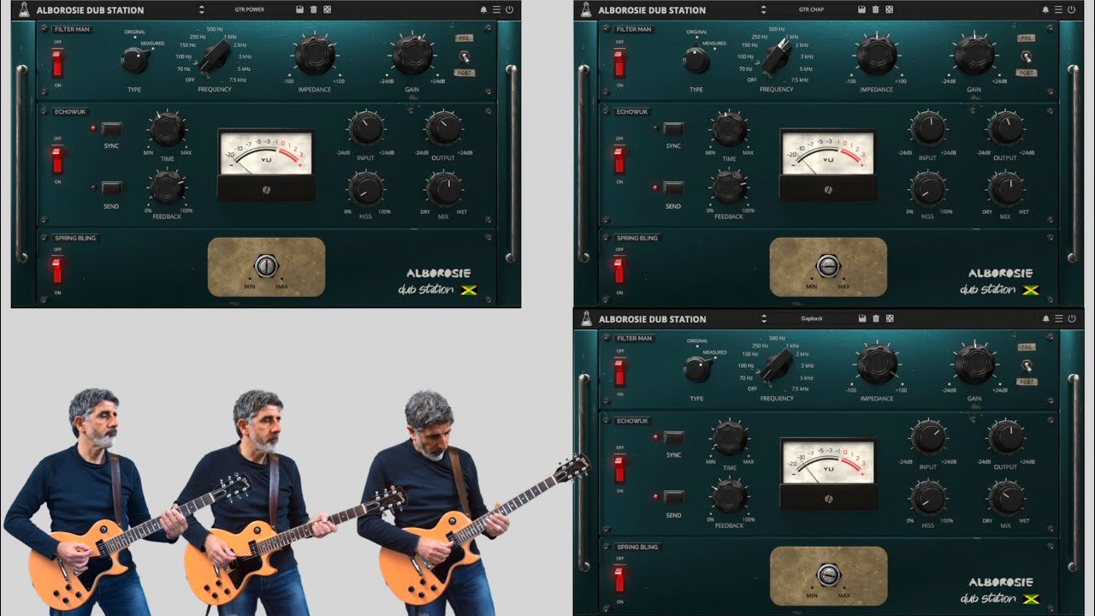Toggle Spring Bling red switch, GTR POWER window
1095x616 pixels.
57,269
